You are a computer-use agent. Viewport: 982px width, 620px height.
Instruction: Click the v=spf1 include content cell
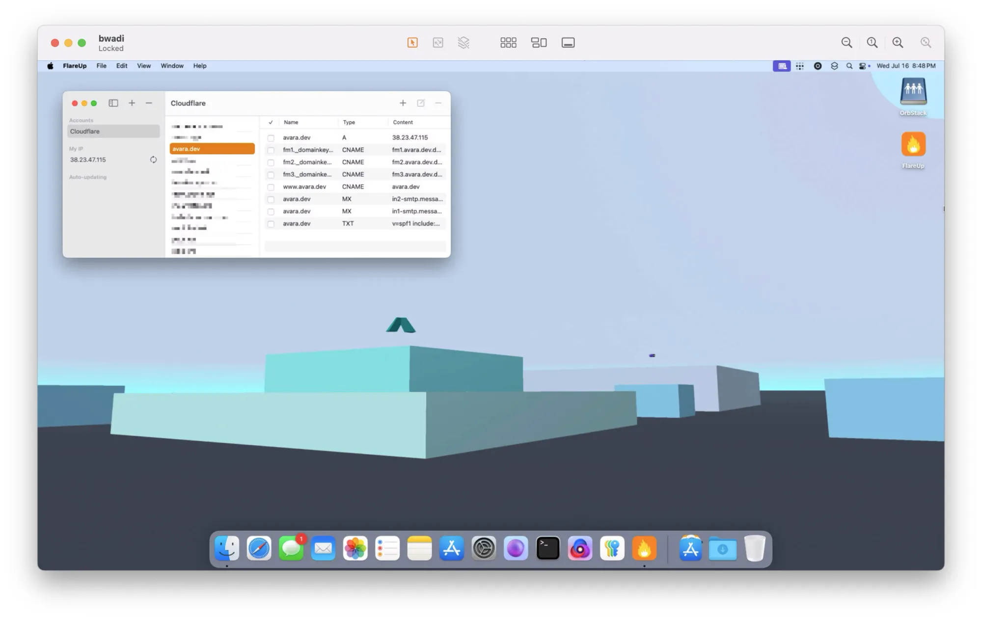pos(416,223)
